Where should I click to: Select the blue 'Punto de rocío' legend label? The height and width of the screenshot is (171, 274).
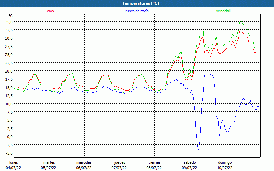pos(136,11)
